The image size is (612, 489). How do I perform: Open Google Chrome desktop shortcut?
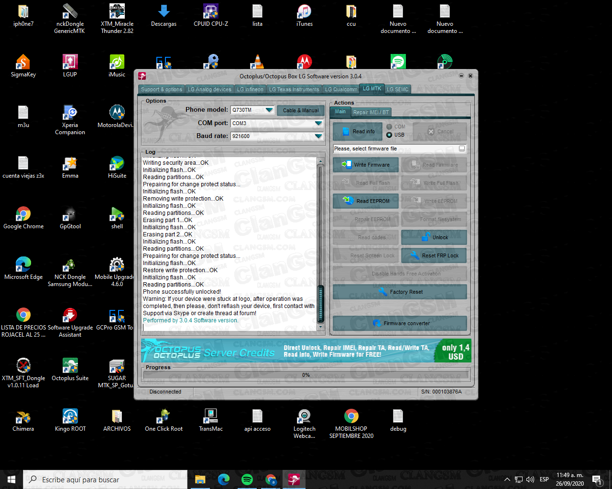point(23,218)
